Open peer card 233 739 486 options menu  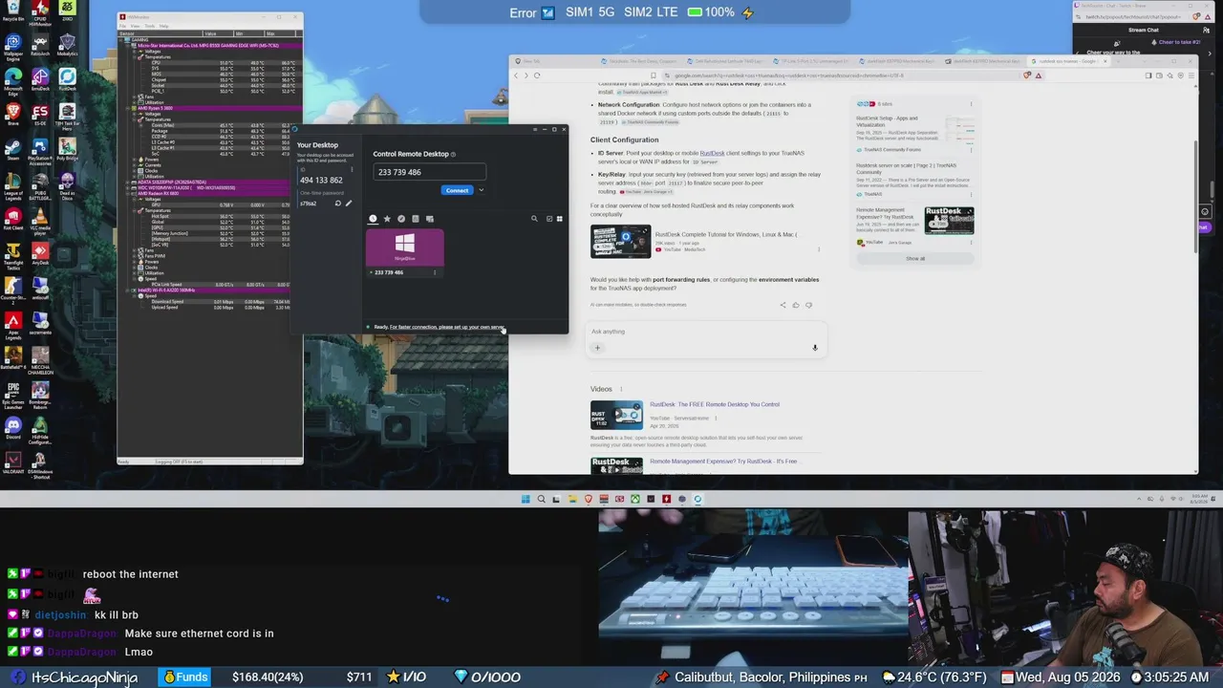pyautogui.click(x=435, y=272)
